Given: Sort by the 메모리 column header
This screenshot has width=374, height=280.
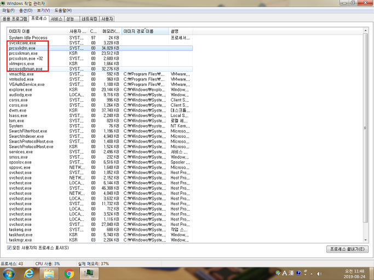Looking at the screenshot, I should pyautogui.click(x=110, y=31).
